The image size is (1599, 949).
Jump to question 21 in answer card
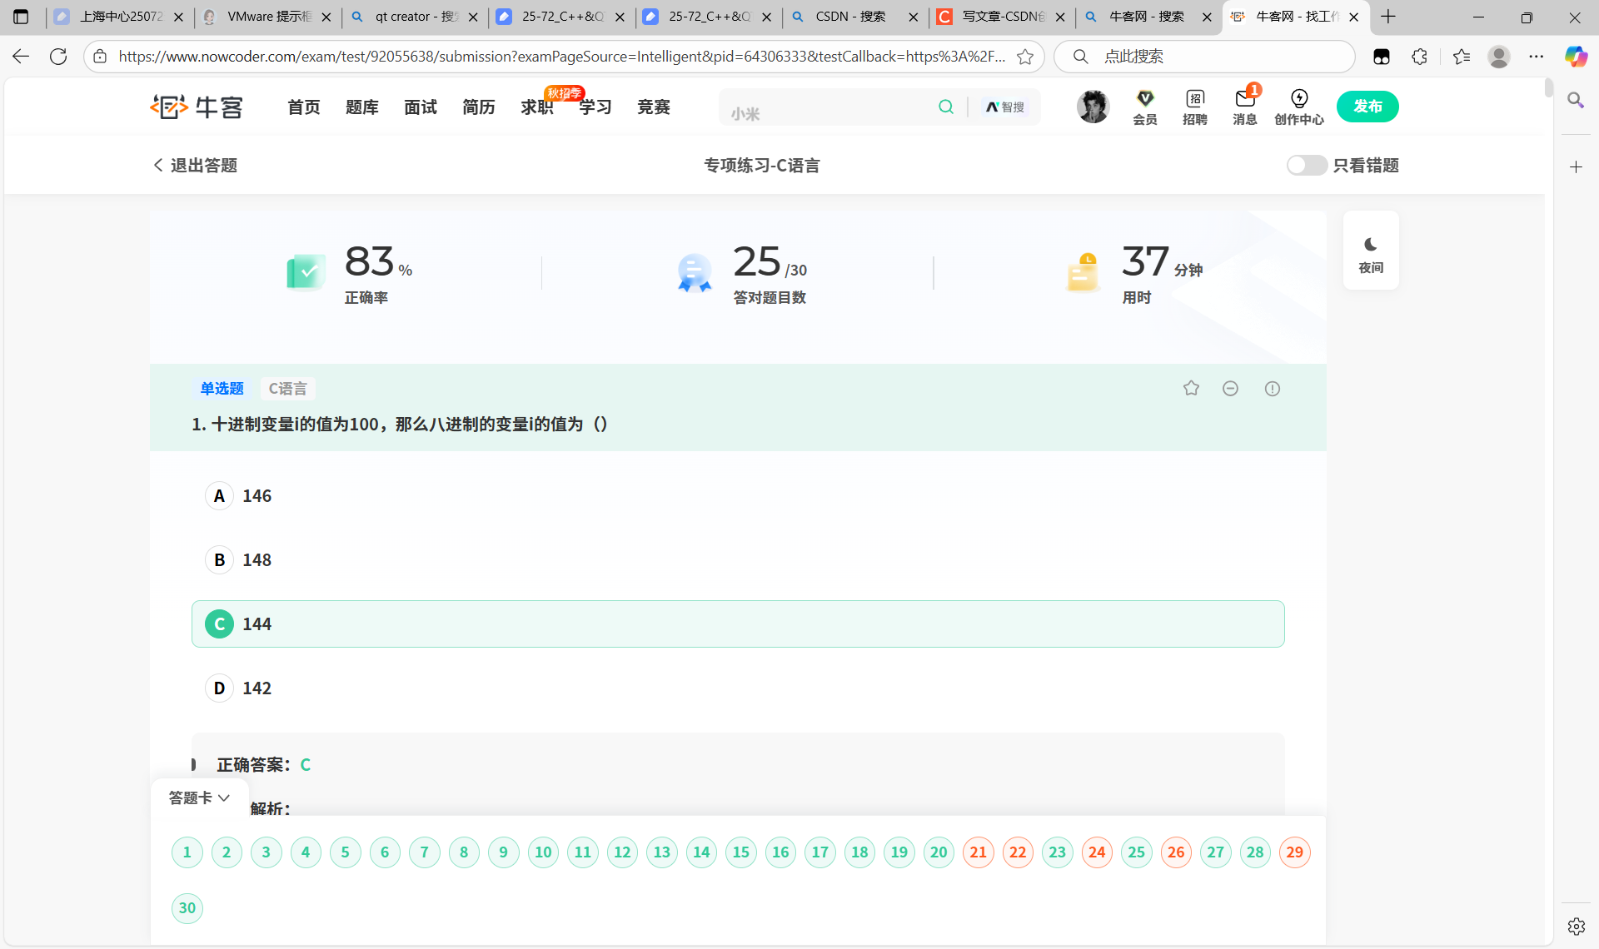point(978,852)
